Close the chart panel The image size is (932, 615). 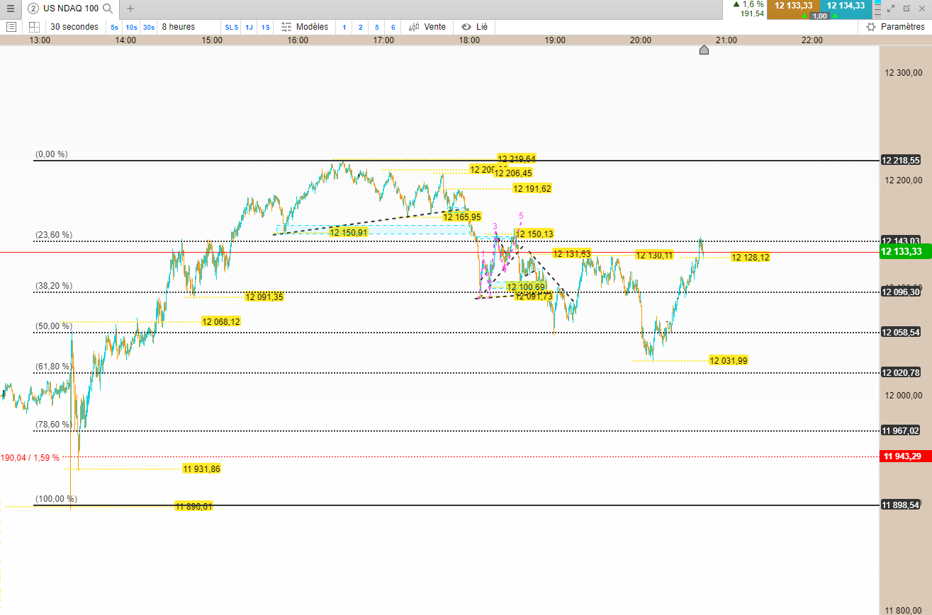pyautogui.click(x=922, y=8)
